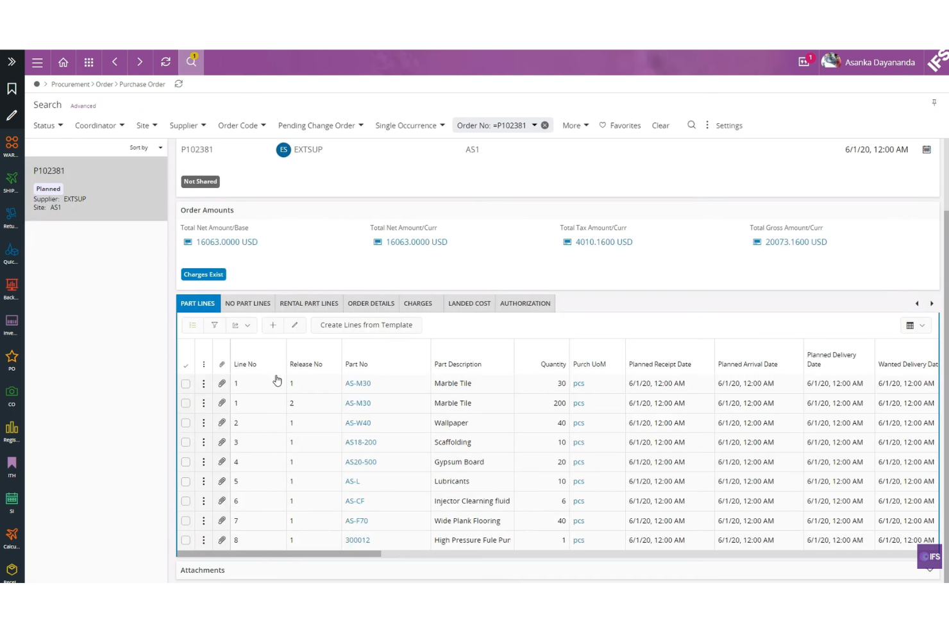The width and height of the screenshot is (949, 633).
Task: Open part AS-M30 link in first row
Action: coord(358,383)
